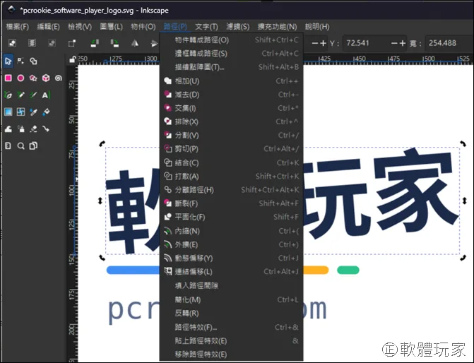Select the Pencil freehand tool
Screen dimensions: 474x363
pos(20,95)
